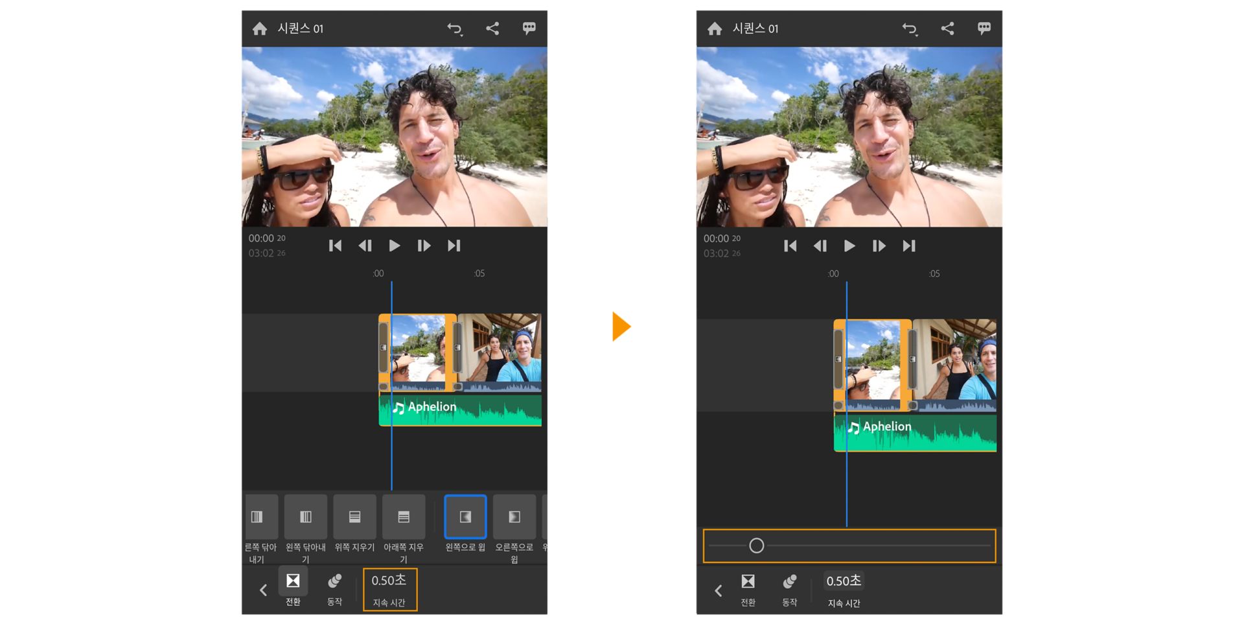Go to sequence start on the right screen
The height and width of the screenshot is (624, 1244).
[x=790, y=246]
